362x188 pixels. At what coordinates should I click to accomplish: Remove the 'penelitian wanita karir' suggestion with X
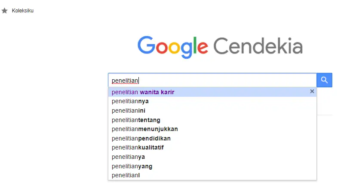pyautogui.click(x=312, y=91)
